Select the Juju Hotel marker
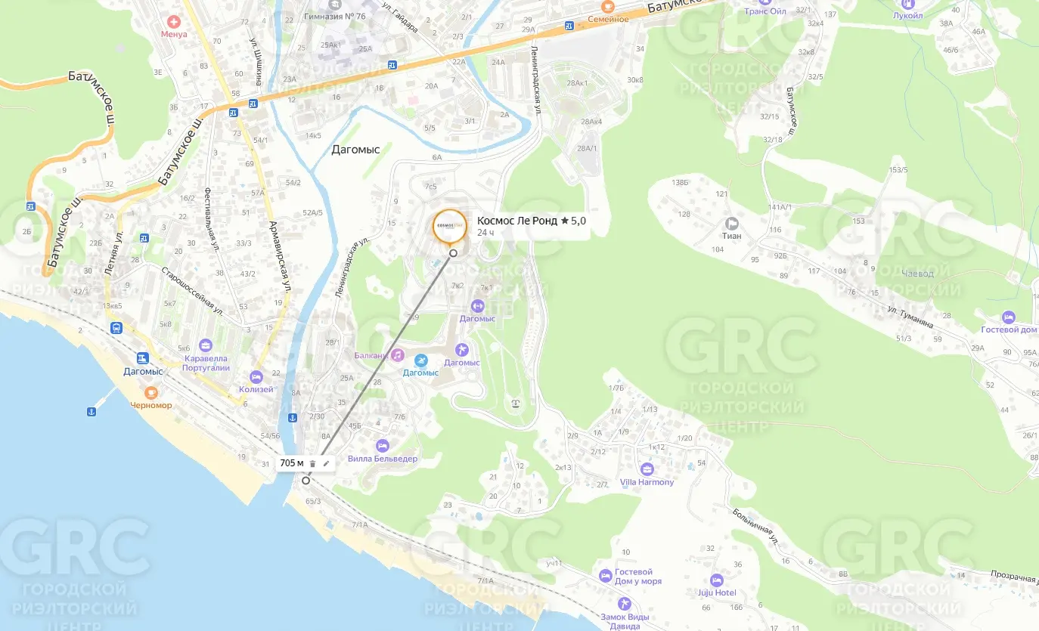This screenshot has width=1039, height=631. [x=716, y=580]
